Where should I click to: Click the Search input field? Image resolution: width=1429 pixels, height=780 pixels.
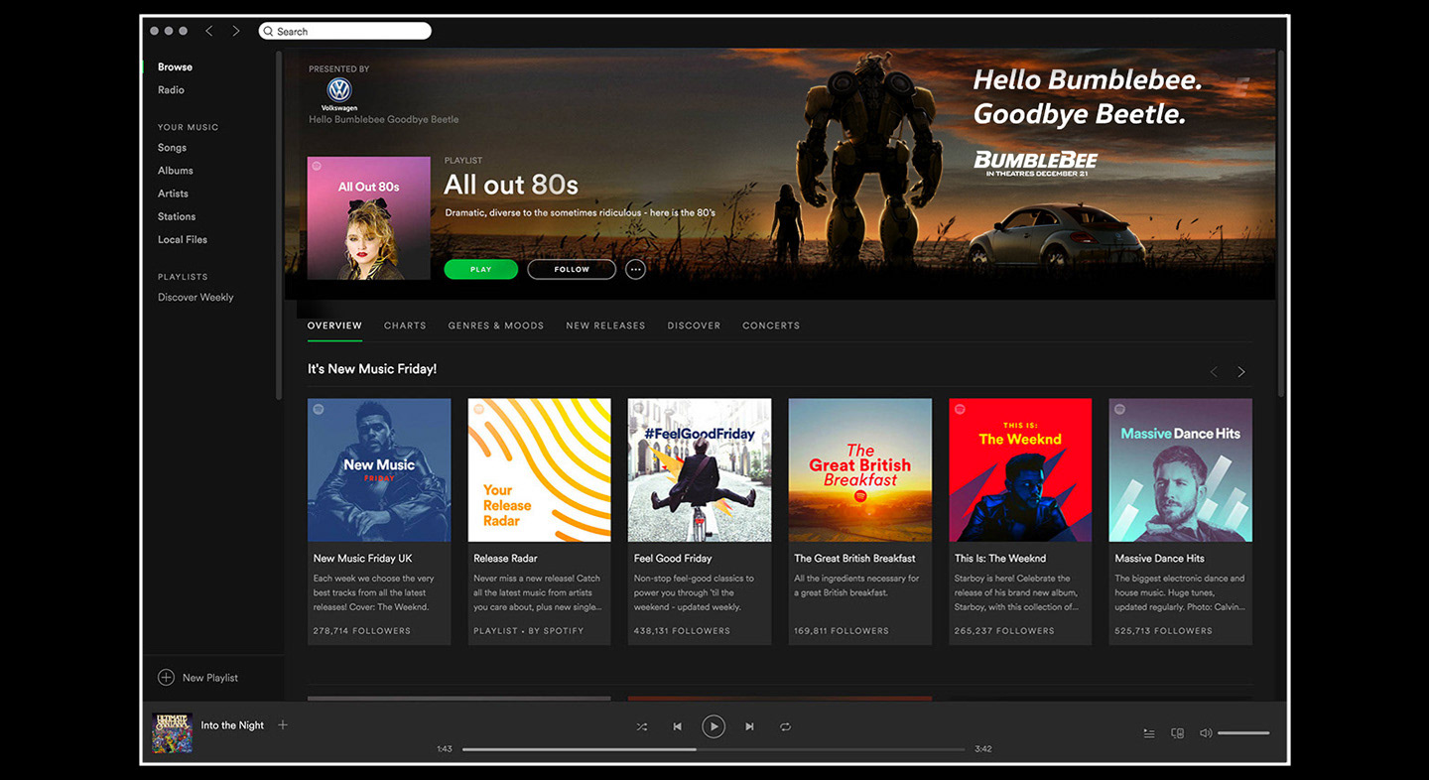click(x=344, y=31)
